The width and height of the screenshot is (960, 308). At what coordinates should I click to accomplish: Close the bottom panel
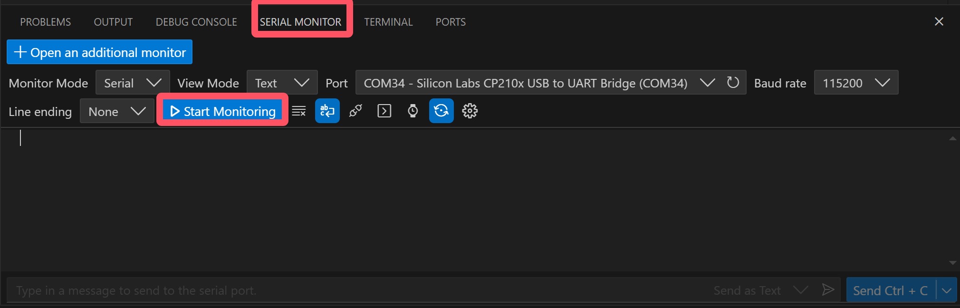pyautogui.click(x=939, y=21)
